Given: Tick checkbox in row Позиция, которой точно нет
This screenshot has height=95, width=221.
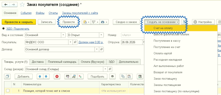Looking at the screenshot, I should click(8, 91).
